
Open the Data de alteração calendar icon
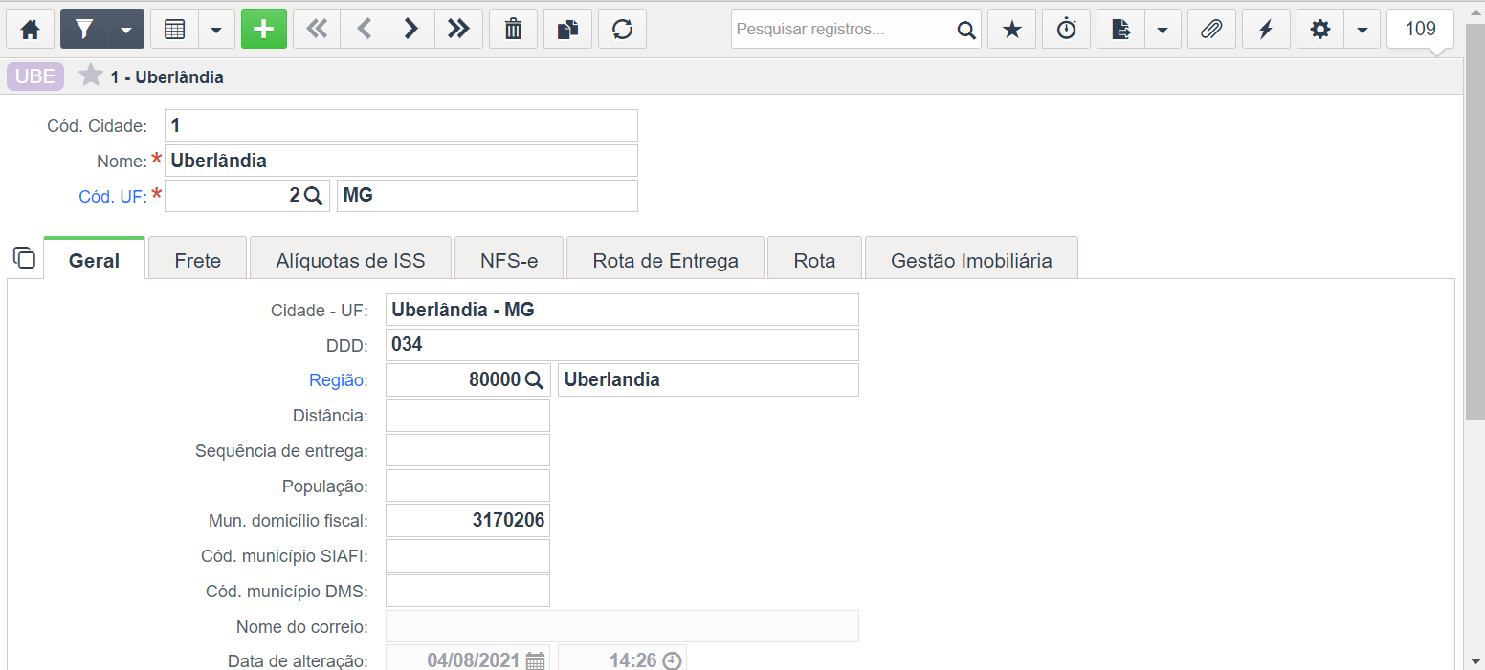[536, 661]
